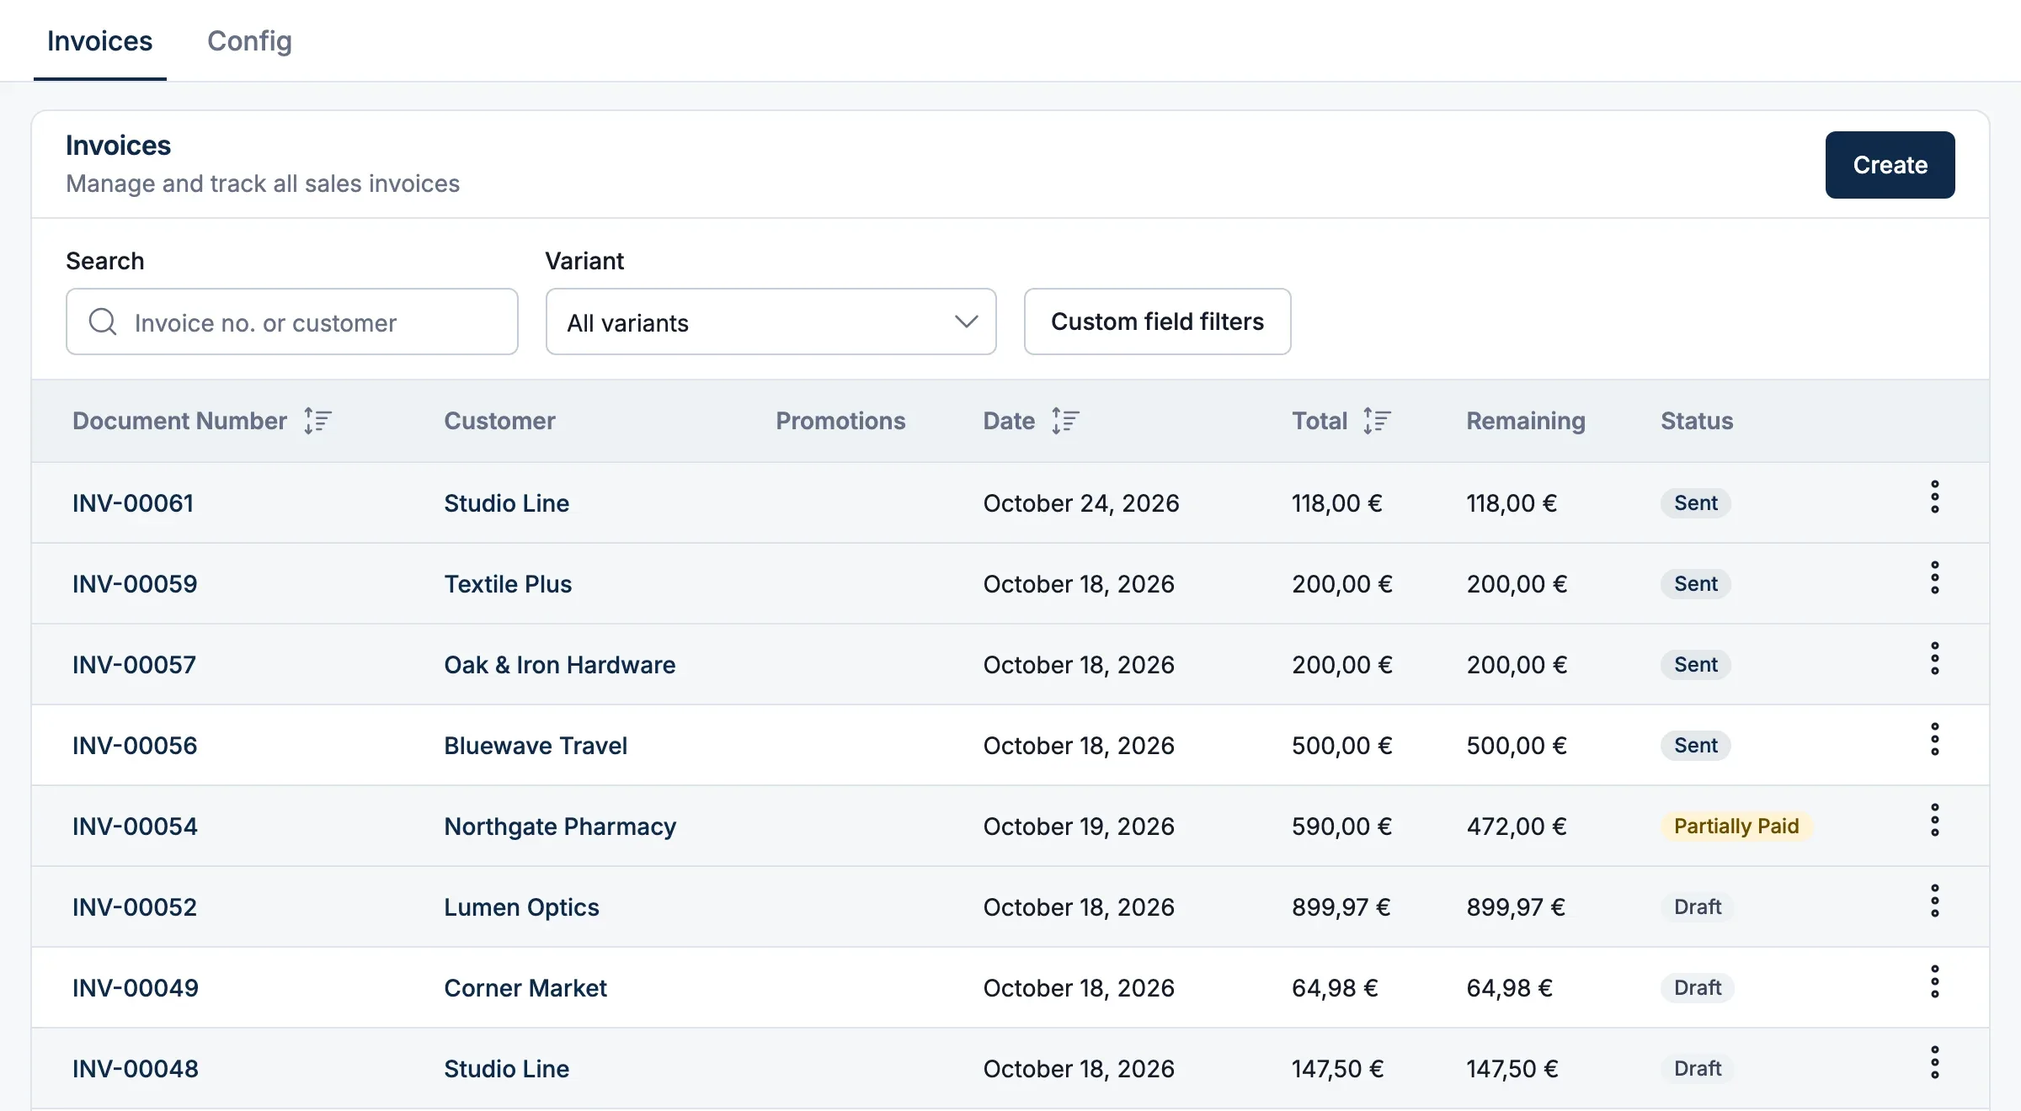Click the 590,00 € total amount
This screenshot has width=2021, height=1111.
[1342, 827]
